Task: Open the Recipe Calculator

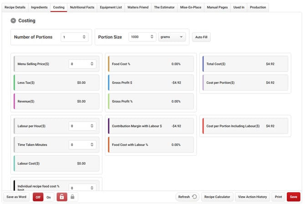Action: click(217, 197)
